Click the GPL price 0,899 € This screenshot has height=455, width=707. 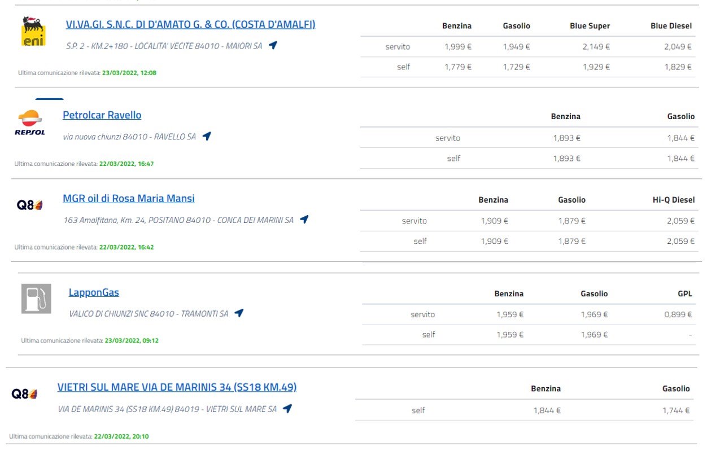(x=678, y=314)
